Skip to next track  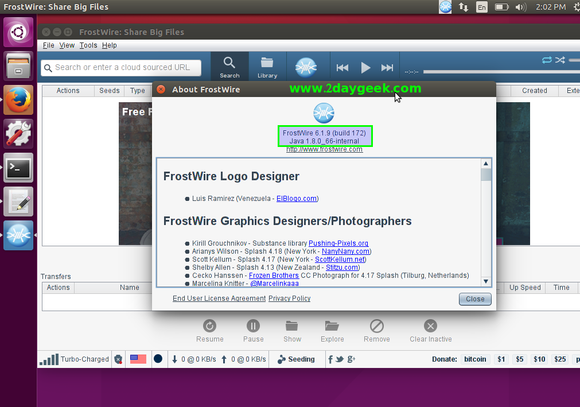coord(387,68)
